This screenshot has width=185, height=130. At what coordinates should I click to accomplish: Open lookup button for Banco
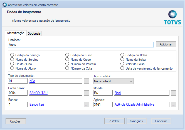tap(86, 104)
